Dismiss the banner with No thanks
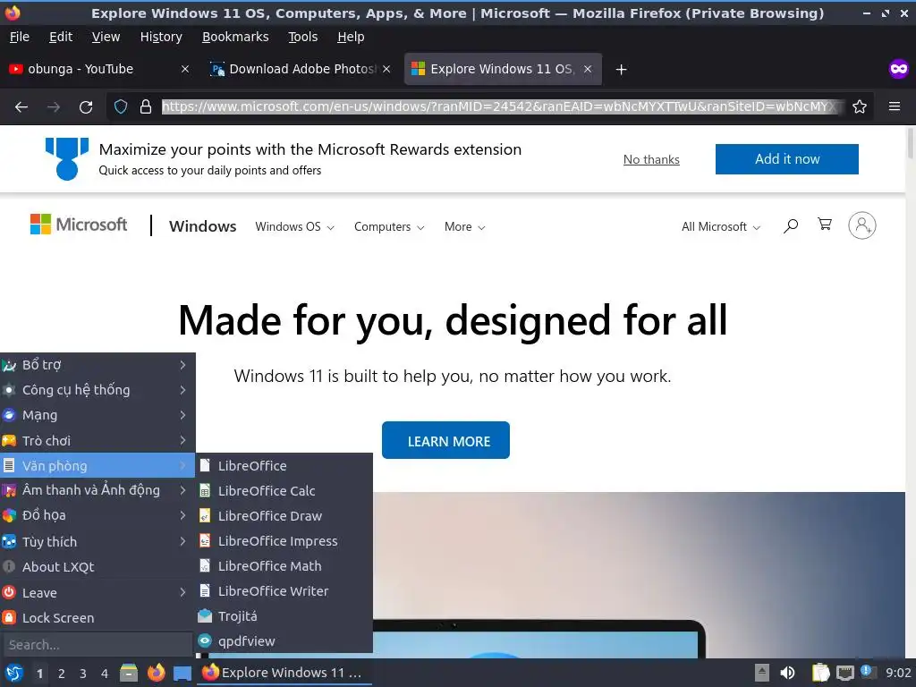The height and width of the screenshot is (687, 916). (x=651, y=159)
